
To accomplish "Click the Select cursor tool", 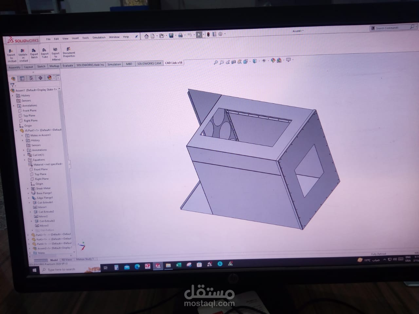I will [199, 35].
